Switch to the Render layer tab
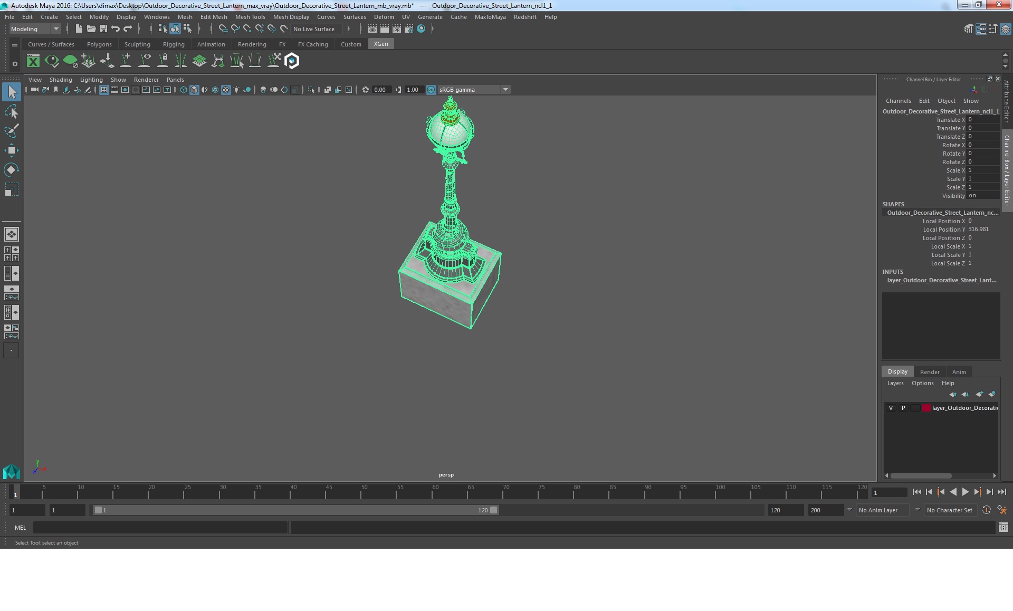1013x611 pixels. coord(929,372)
